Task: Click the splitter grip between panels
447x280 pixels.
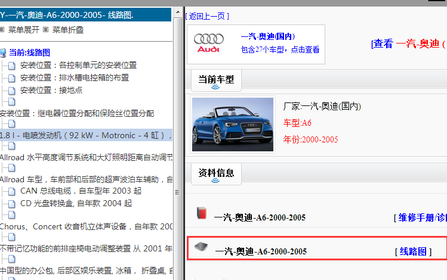Action: (178, 192)
